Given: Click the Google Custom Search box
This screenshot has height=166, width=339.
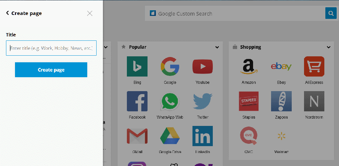Looking at the screenshot, I should 235,13.
